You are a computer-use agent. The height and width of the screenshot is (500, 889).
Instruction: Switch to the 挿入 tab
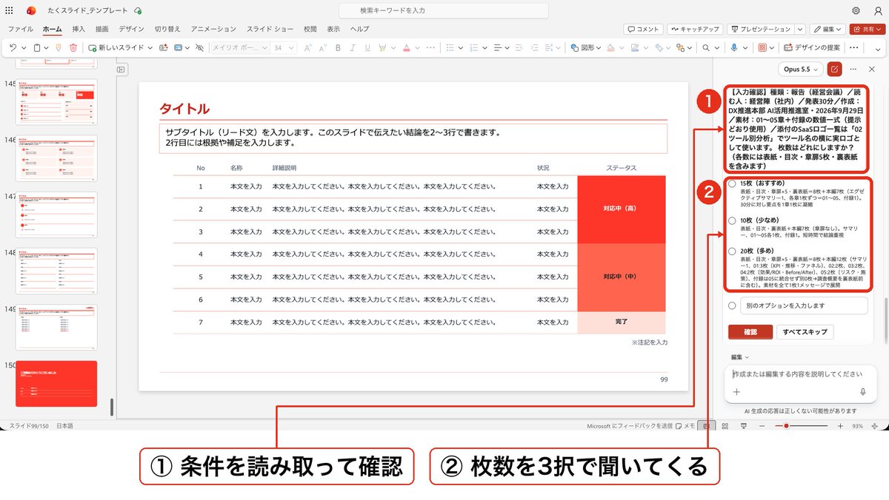[79, 29]
